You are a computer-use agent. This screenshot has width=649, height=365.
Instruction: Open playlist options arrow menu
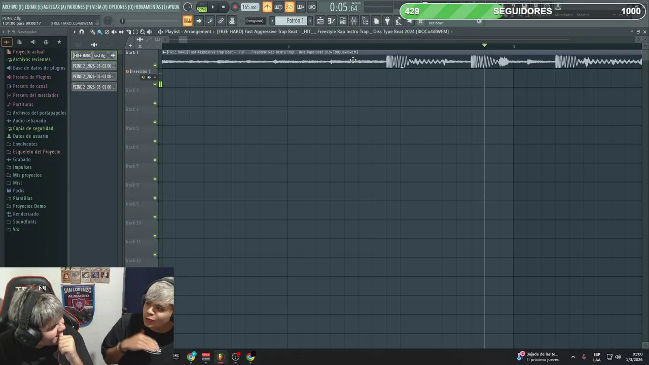point(75,32)
